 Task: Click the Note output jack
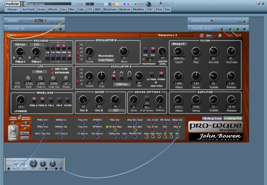(x=146, y=137)
